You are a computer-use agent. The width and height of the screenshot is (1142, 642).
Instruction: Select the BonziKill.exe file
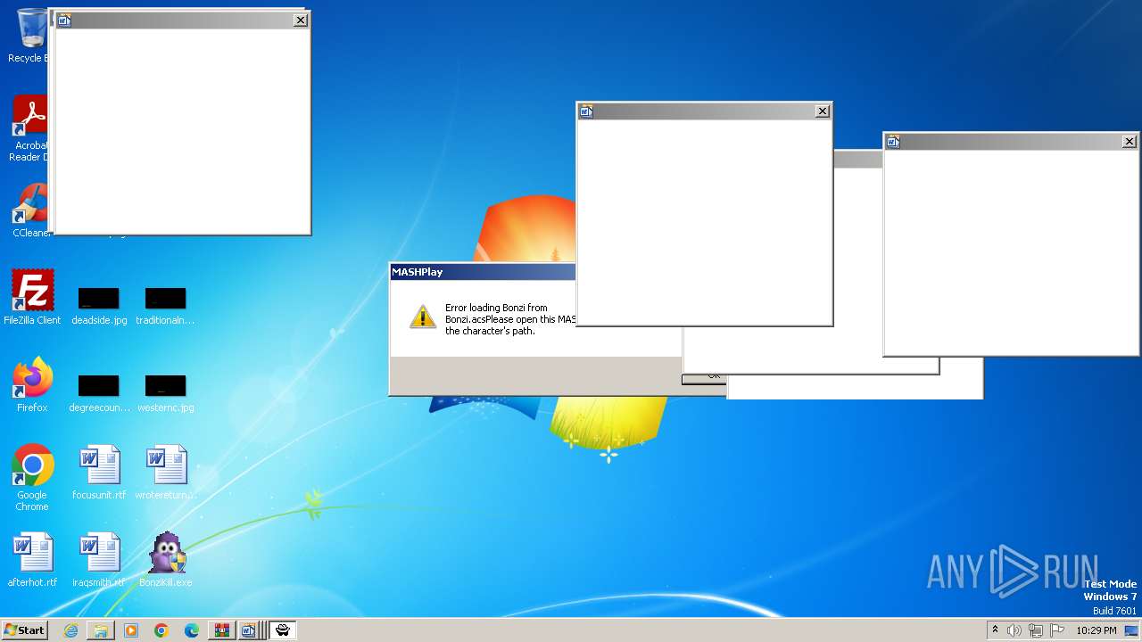click(x=166, y=559)
